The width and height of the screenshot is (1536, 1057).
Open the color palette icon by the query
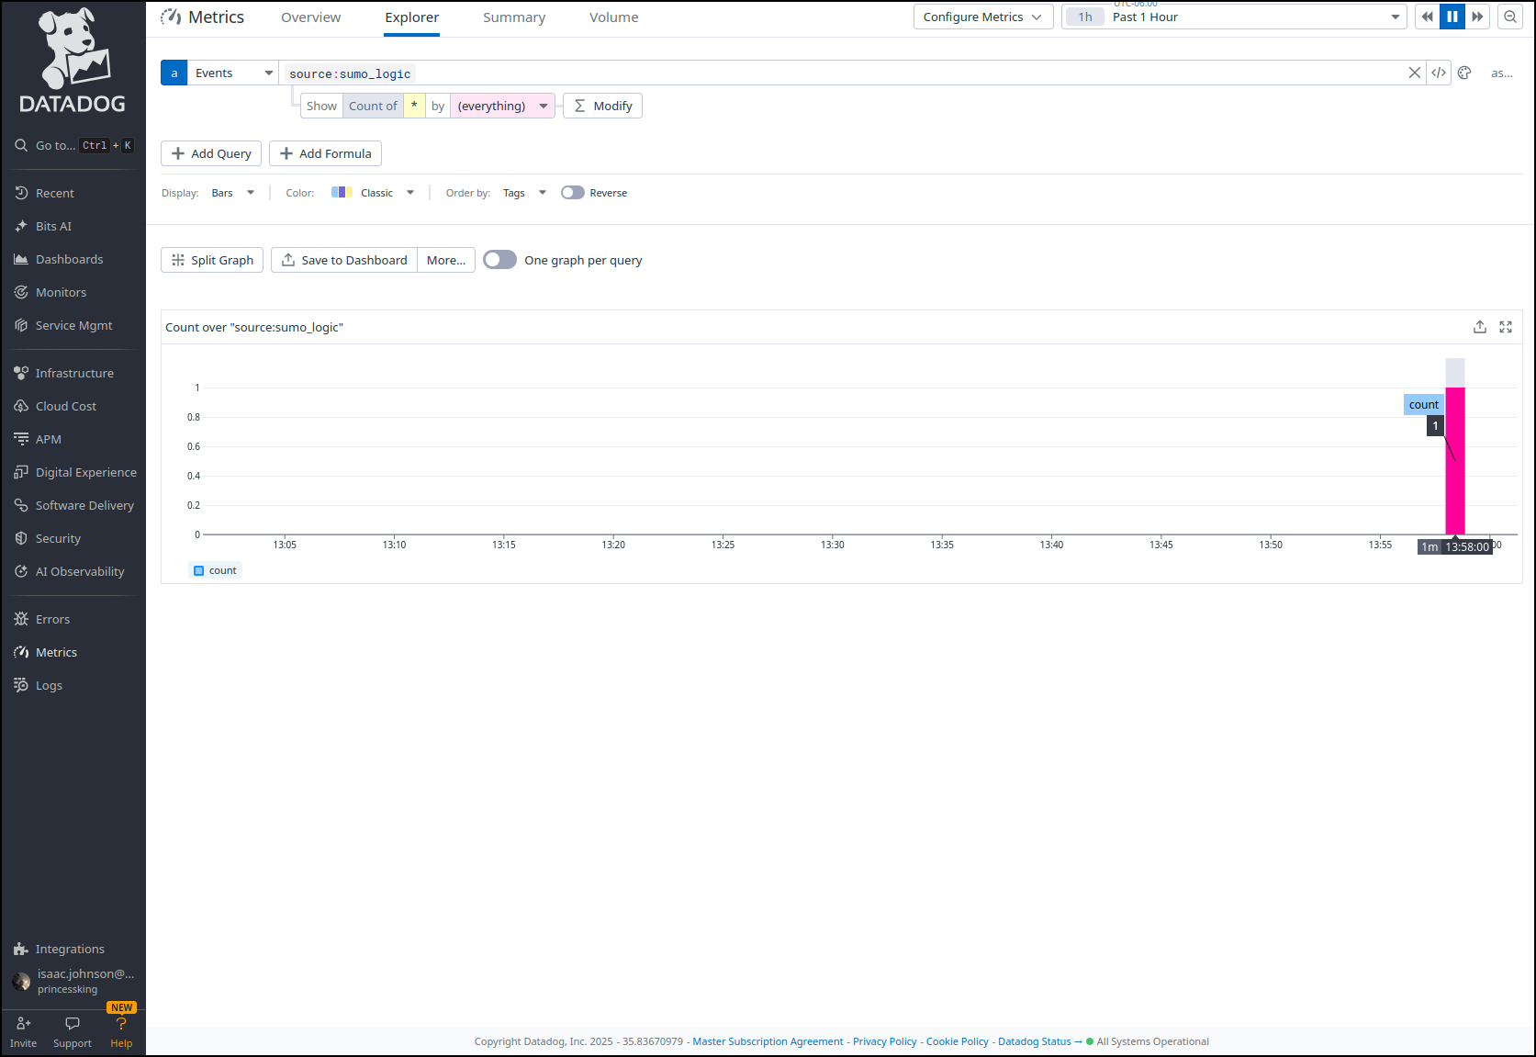pos(1464,73)
